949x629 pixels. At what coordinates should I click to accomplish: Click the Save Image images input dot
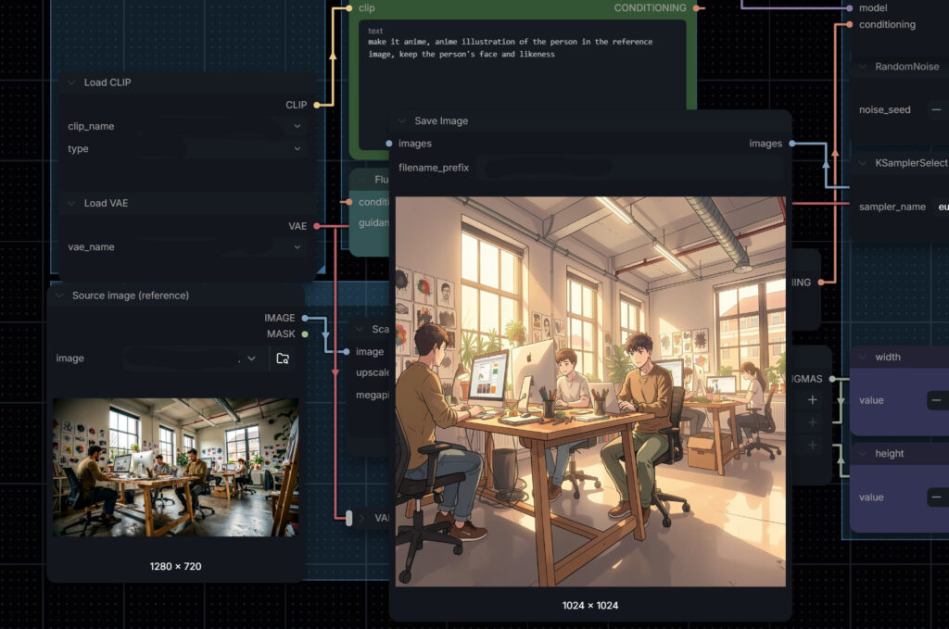point(389,144)
